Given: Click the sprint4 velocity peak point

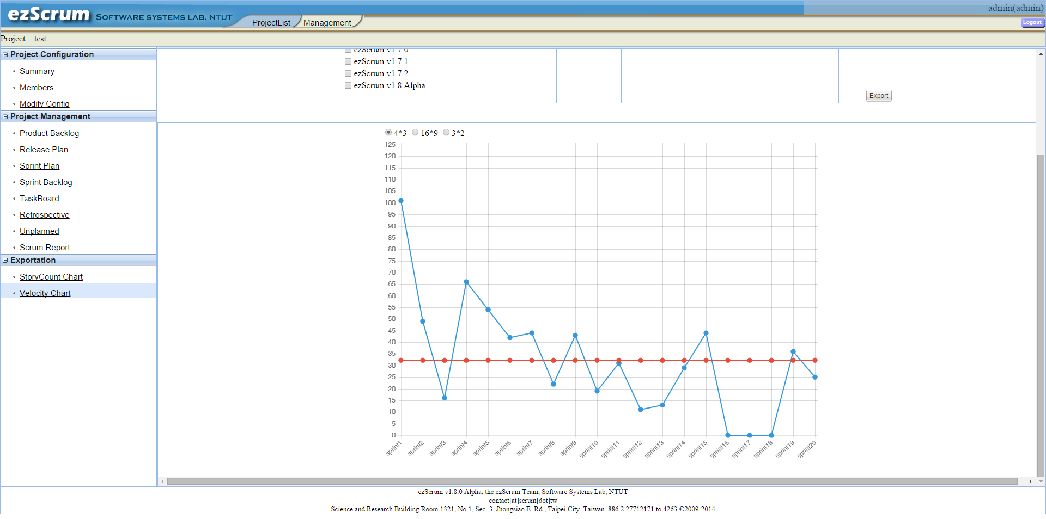Looking at the screenshot, I should pos(466,282).
